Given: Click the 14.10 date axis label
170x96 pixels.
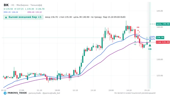Looking at the screenshot, I should point(129,90).
